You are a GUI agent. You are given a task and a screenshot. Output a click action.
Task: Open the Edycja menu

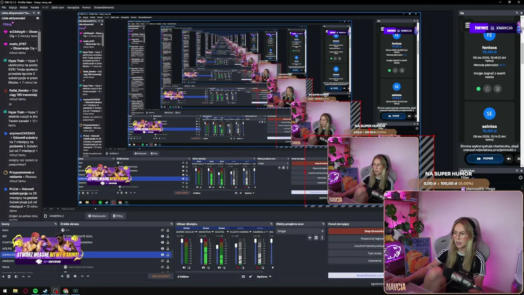[13, 7]
